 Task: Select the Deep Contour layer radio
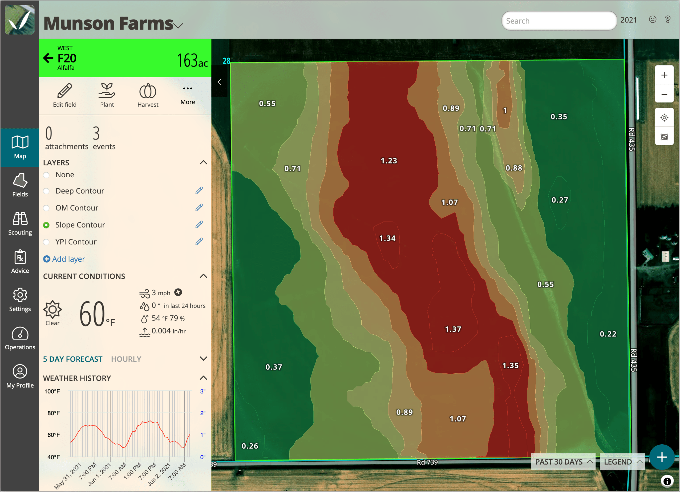pyautogui.click(x=46, y=191)
